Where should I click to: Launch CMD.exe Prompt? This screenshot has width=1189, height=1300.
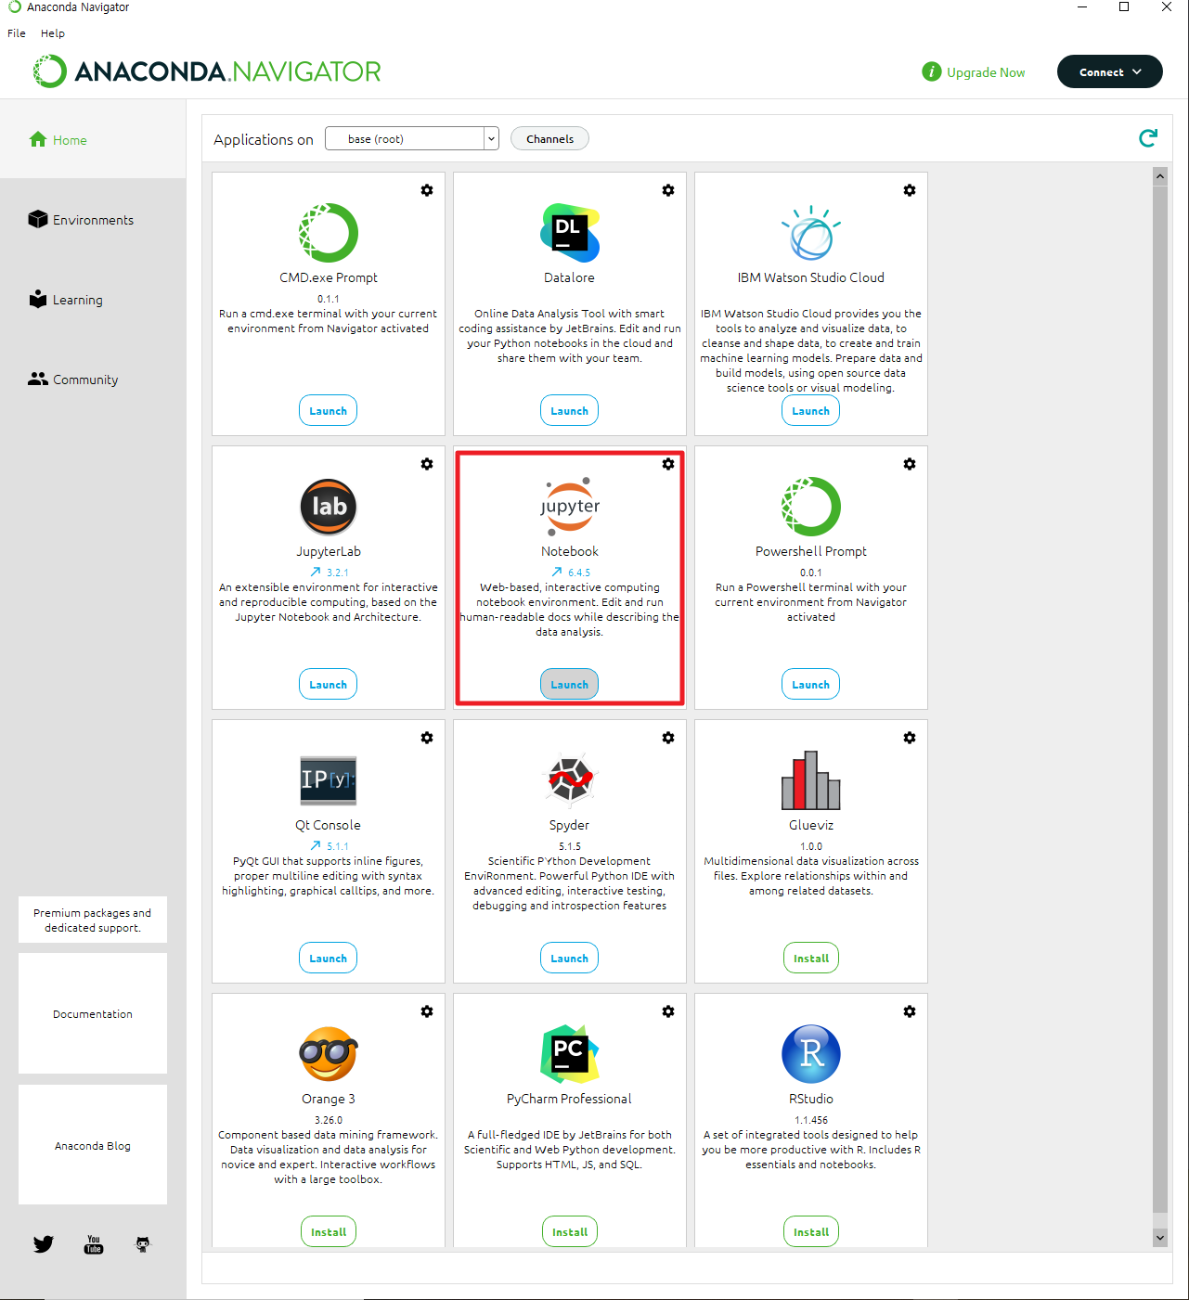(x=329, y=410)
